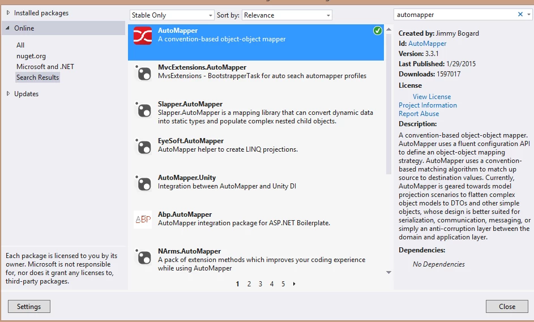Expand the Updates node
Screen dimensions: 534x322
coord(8,93)
